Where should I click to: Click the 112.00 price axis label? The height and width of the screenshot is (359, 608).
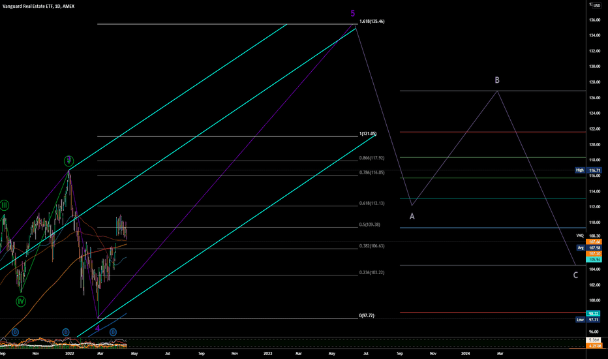[594, 207]
